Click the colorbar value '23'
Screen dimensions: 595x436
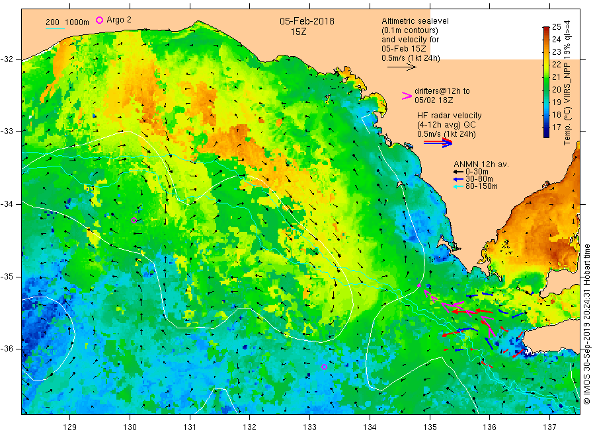pos(556,52)
